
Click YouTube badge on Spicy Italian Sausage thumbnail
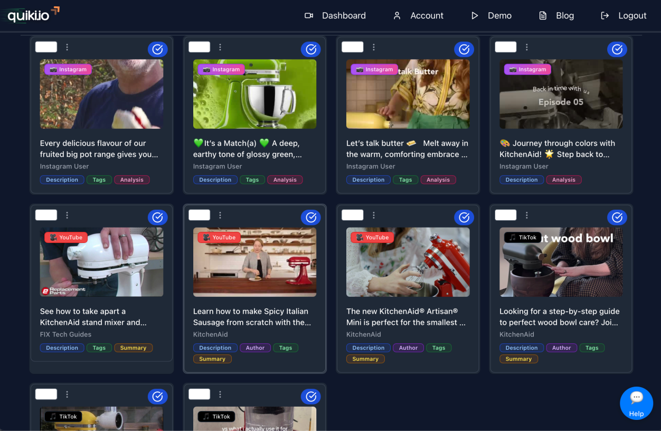(219, 237)
